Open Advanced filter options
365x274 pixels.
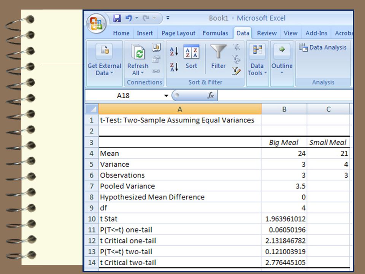pyautogui.click(x=236, y=71)
